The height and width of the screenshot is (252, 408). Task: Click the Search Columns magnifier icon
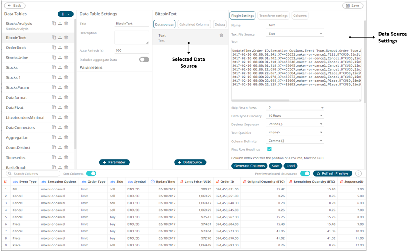click(x=10, y=173)
